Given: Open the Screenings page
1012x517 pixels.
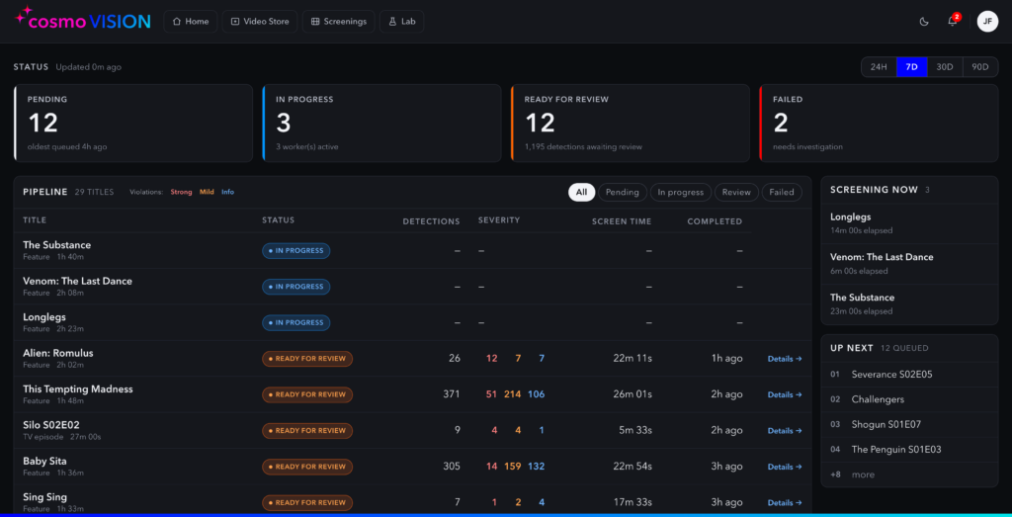Looking at the screenshot, I should (x=338, y=22).
